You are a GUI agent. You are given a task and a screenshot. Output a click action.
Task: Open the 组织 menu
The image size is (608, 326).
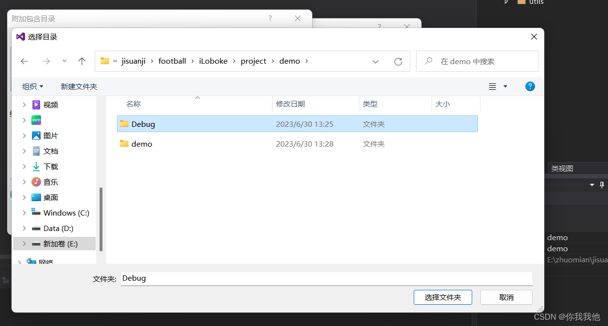click(32, 86)
